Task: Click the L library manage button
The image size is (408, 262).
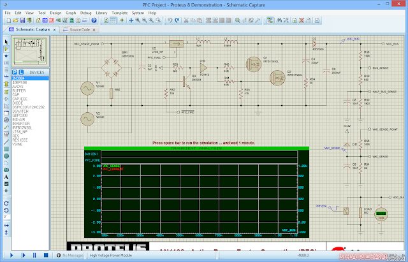Action: (22, 73)
